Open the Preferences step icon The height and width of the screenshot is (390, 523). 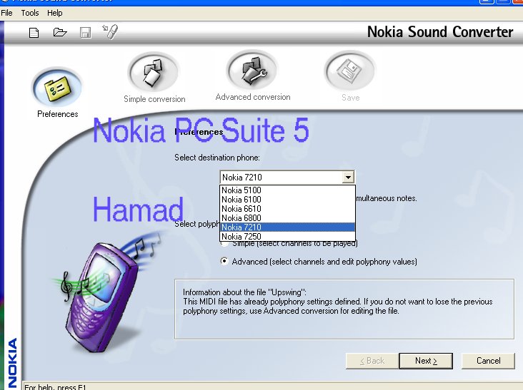57,88
